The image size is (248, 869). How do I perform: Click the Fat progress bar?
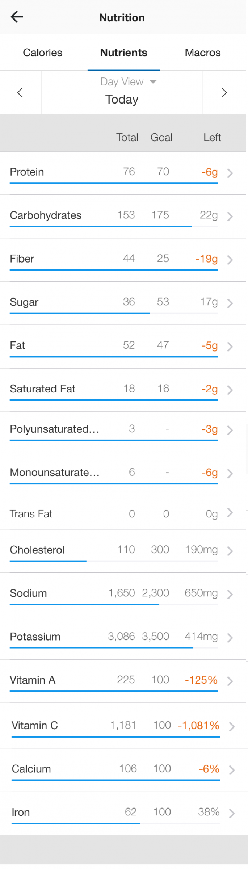(114, 357)
